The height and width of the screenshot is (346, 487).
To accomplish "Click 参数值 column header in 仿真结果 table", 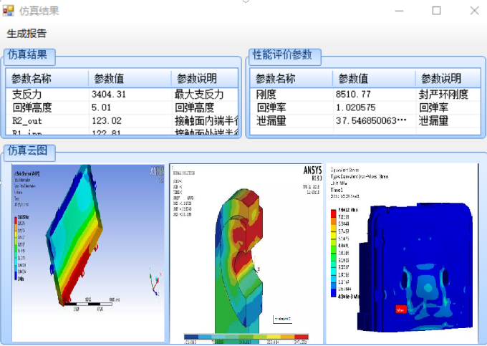I will tap(114, 79).
